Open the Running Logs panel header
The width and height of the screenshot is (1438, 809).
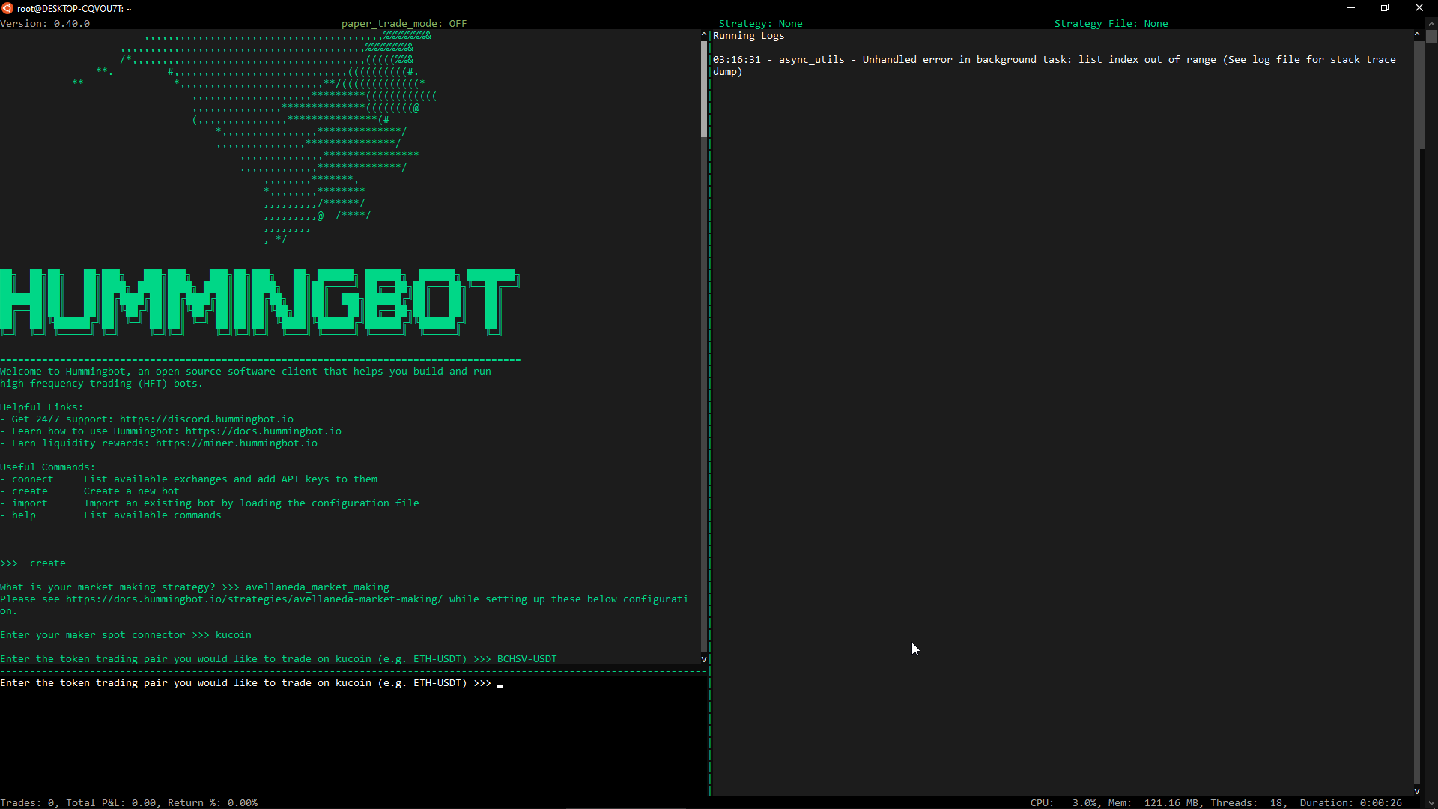[748, 36]
